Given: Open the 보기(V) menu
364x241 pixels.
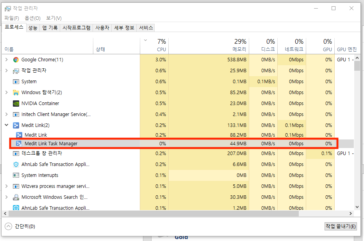Looking at the screenshot, I should [54, 18].
